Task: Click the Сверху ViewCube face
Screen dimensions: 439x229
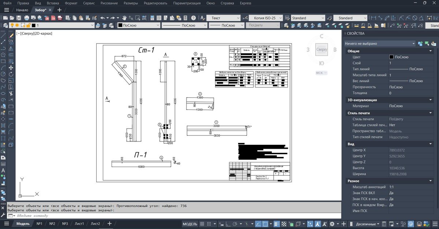Action: tap(322, 49)
